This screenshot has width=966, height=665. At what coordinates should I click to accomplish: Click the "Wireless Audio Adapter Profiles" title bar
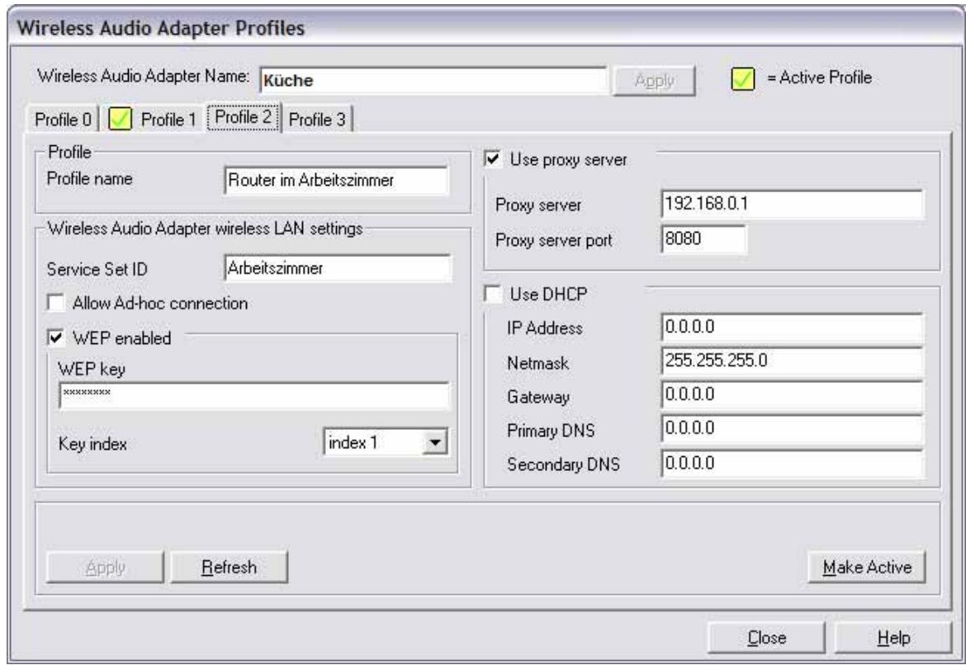click(x=486, y=28)
